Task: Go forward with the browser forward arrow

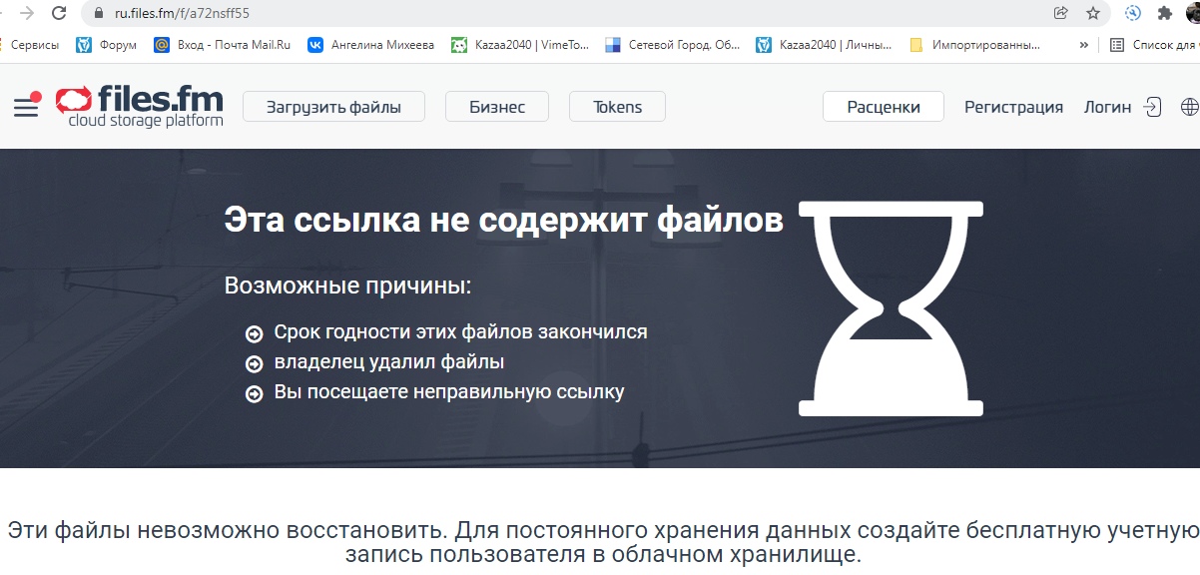Action: (27, 13)
